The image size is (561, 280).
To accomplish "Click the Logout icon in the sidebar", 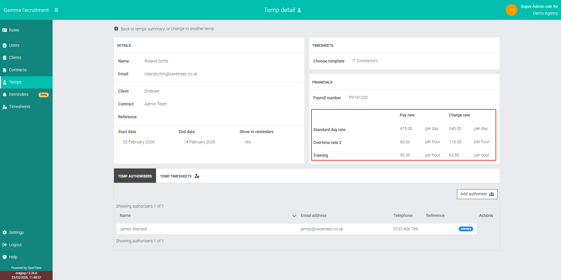I will click(x=4, y=245).
